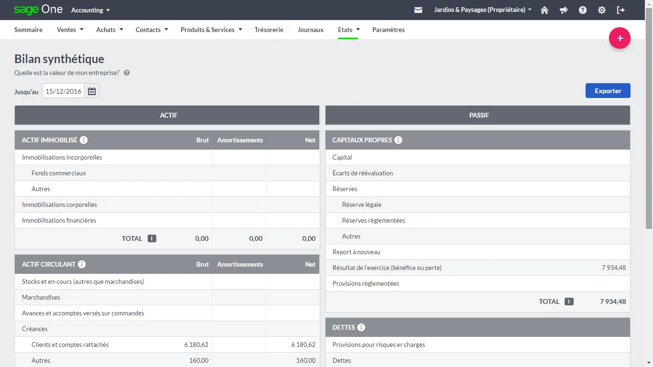Select Immobilisations corporelles row
The height and width of the screenshot is (367, 653).
(x=167, y=205)
